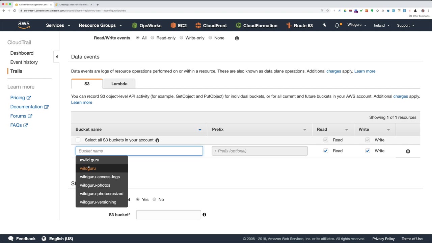
Task: Uncheck Write for the bucket name row
Action: pyautogui.click(x=368, y=151)
